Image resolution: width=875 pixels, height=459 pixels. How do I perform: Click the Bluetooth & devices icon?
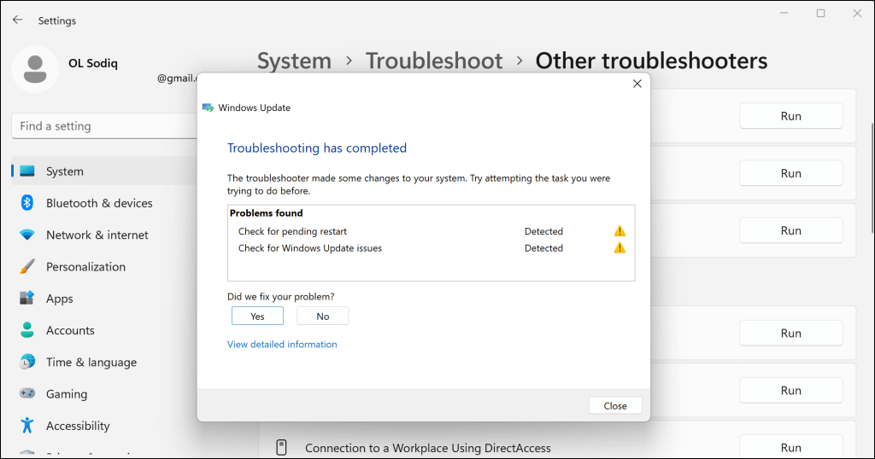(x=27, y=203)
